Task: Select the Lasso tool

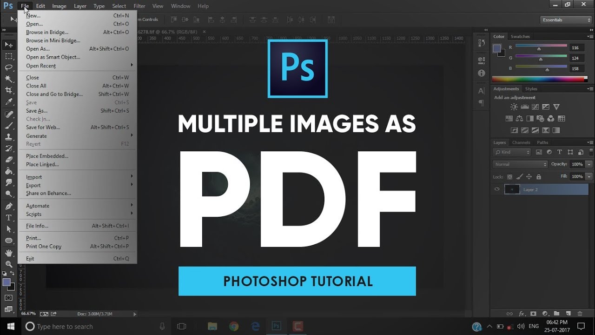Action: [8, 68]
